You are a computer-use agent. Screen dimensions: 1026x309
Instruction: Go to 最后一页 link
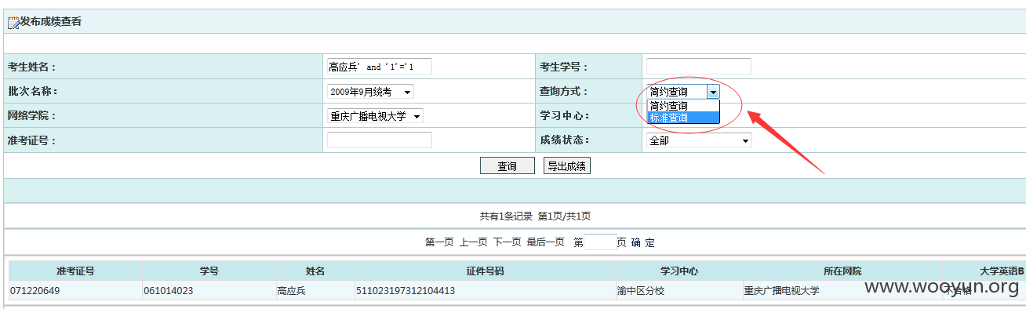tap(545, 242)
